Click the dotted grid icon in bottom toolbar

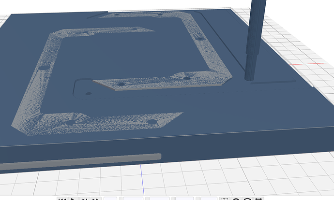(x=225, y=199)
